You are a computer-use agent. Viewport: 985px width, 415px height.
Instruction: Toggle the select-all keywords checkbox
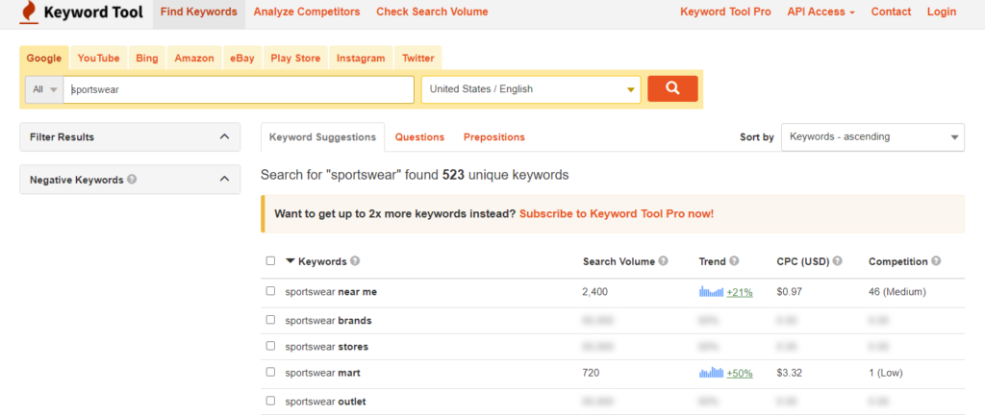pyautogui.click(x=270, y=260)
